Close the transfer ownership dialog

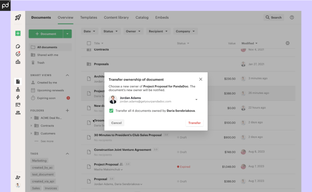200,79
